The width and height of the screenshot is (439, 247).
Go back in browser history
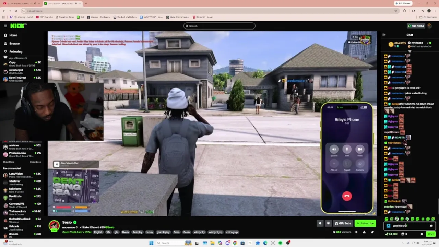(x=4, y=11)
